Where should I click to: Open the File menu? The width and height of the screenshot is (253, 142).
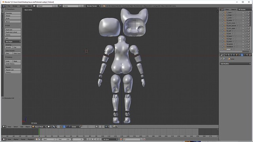(9, 6)
